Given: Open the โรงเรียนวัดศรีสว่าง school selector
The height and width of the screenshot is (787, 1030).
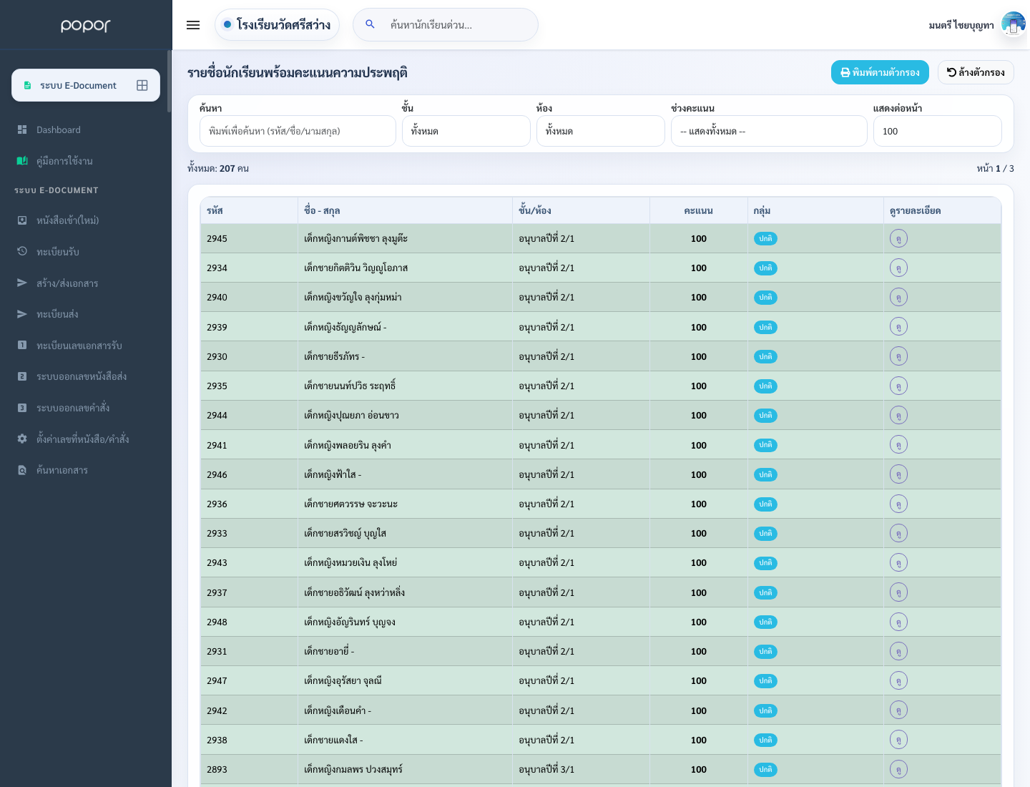Looking at the screenshot, I should click(277, 25).
